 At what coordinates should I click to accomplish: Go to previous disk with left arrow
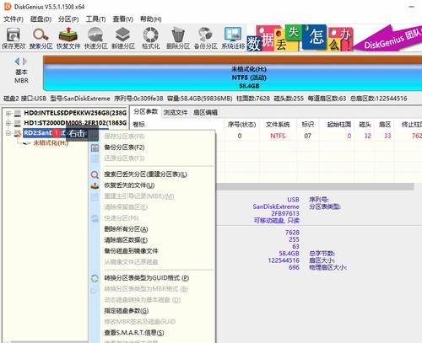(18, 61)
